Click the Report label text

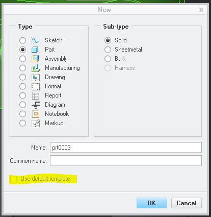[53, 95]
